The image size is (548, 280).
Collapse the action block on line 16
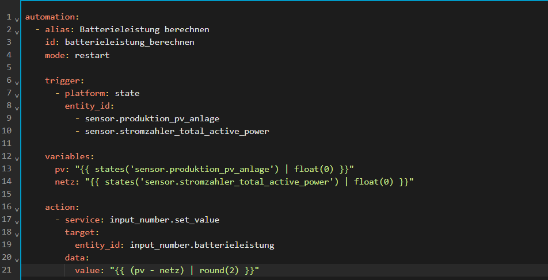[17, 209]
